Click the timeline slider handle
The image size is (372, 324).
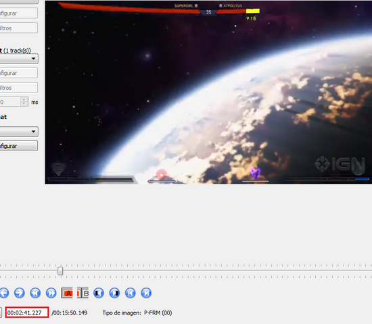tap(60, 271)
